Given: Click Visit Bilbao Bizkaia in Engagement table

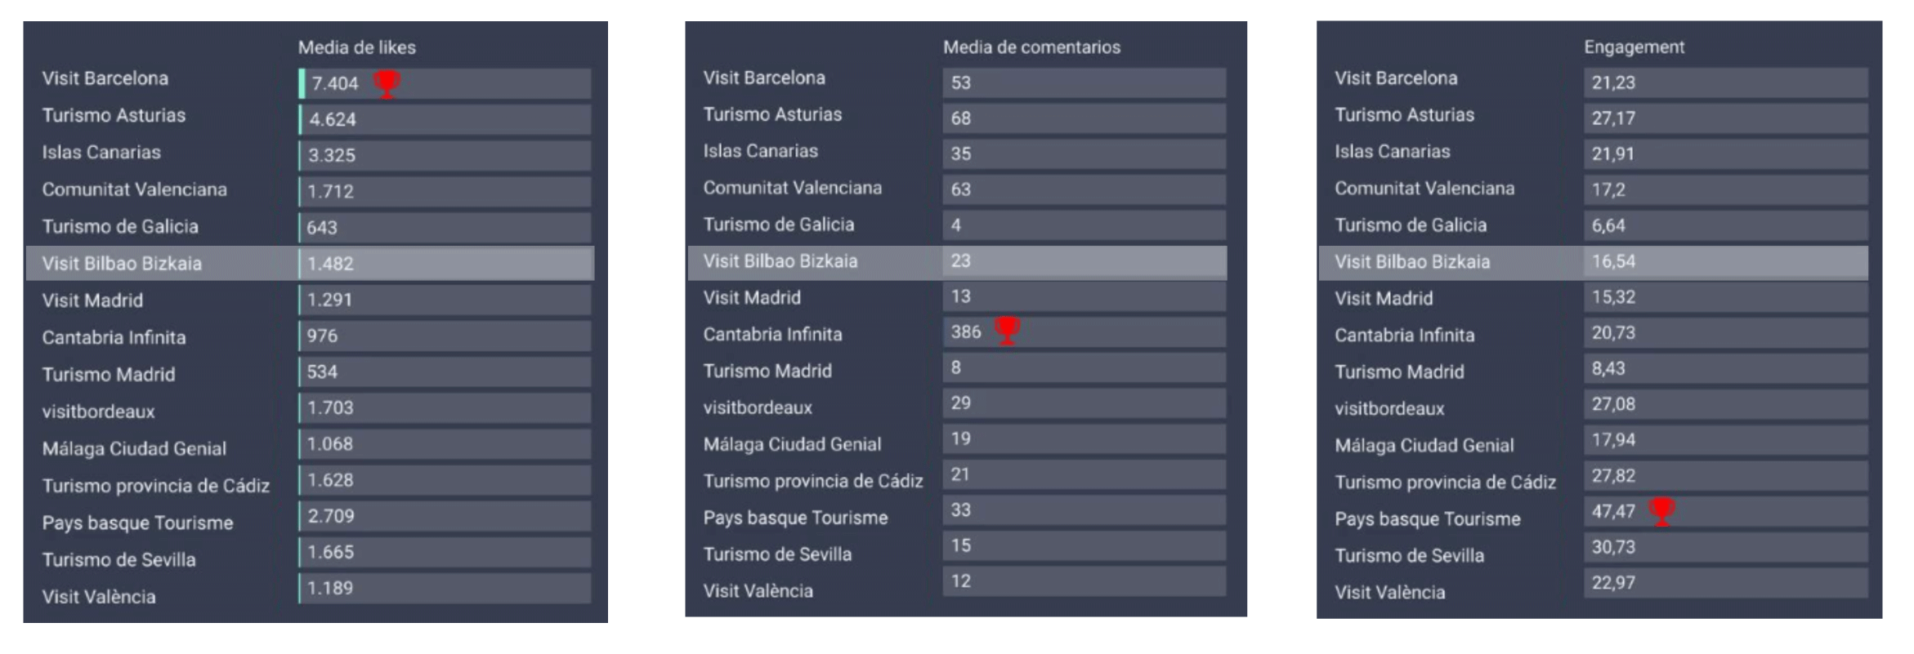Looking at the screenshot, I should pyautogui.click(x=1411, y=262).
